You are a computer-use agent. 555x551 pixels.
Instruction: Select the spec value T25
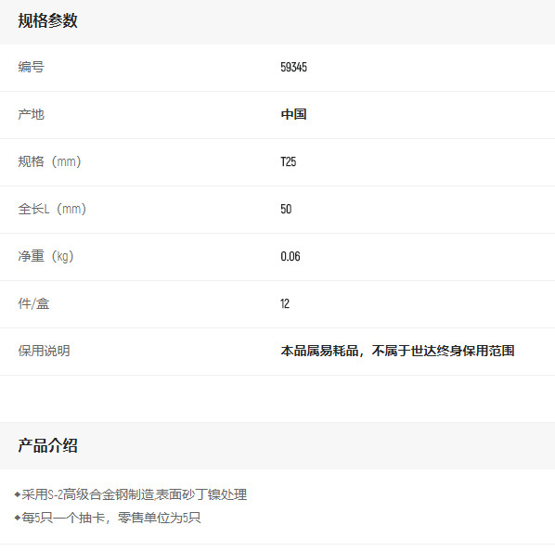point(288,162)
